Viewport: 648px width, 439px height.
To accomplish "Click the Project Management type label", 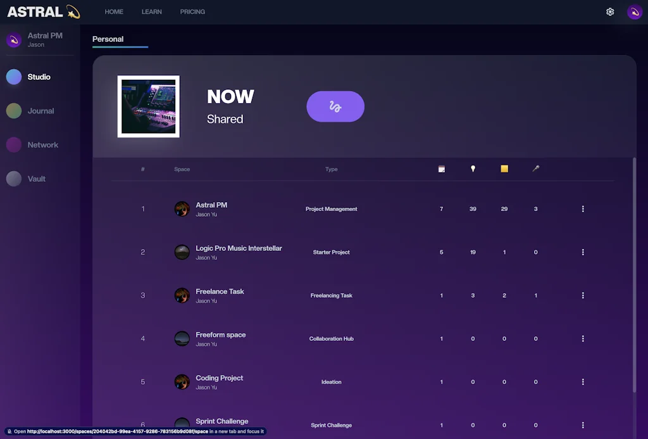I will pos(332,209).
